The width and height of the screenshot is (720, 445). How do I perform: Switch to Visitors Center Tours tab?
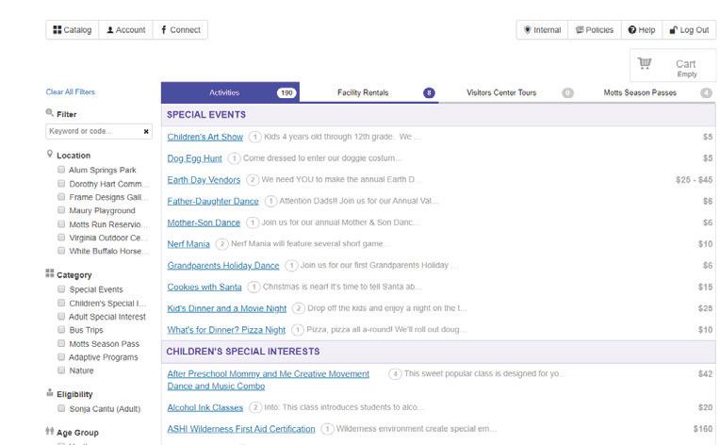(507, 92)
